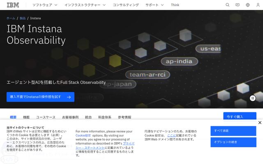Screen dimensions: 263x164
Task: Expand the サポート menu
Action: pos(155,5)
